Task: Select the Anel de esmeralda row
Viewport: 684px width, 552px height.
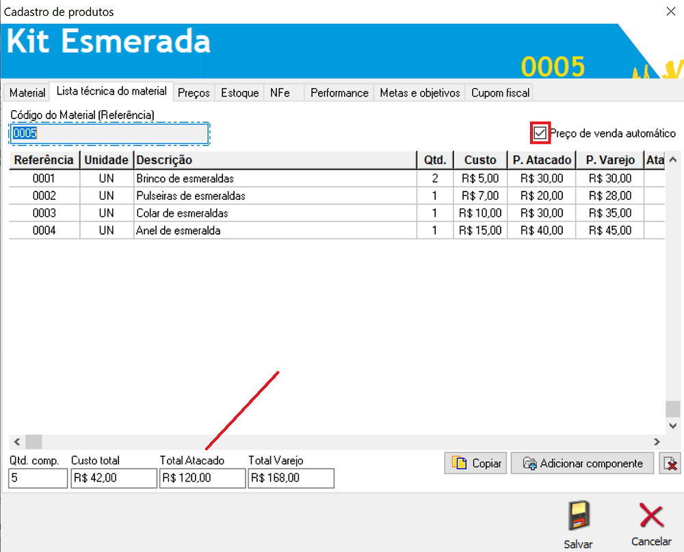Action: [x=337, y=231]
